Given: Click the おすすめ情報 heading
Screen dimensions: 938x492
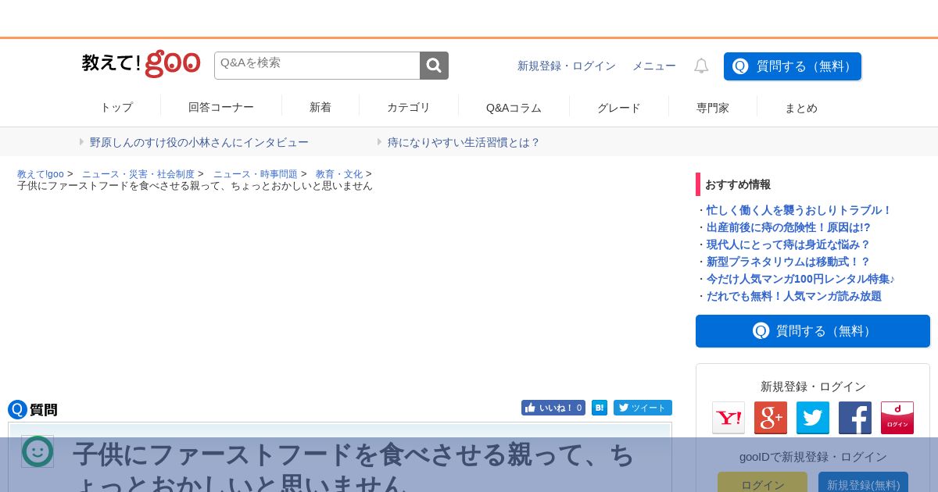Looking at the screenshot, I should tap(738, 184).
